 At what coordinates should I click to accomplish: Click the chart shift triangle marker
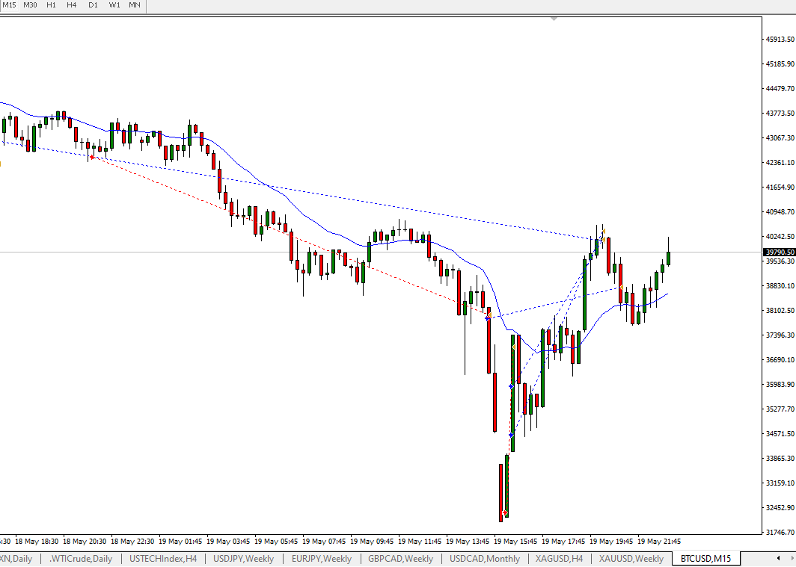click(x=554, y=19)
